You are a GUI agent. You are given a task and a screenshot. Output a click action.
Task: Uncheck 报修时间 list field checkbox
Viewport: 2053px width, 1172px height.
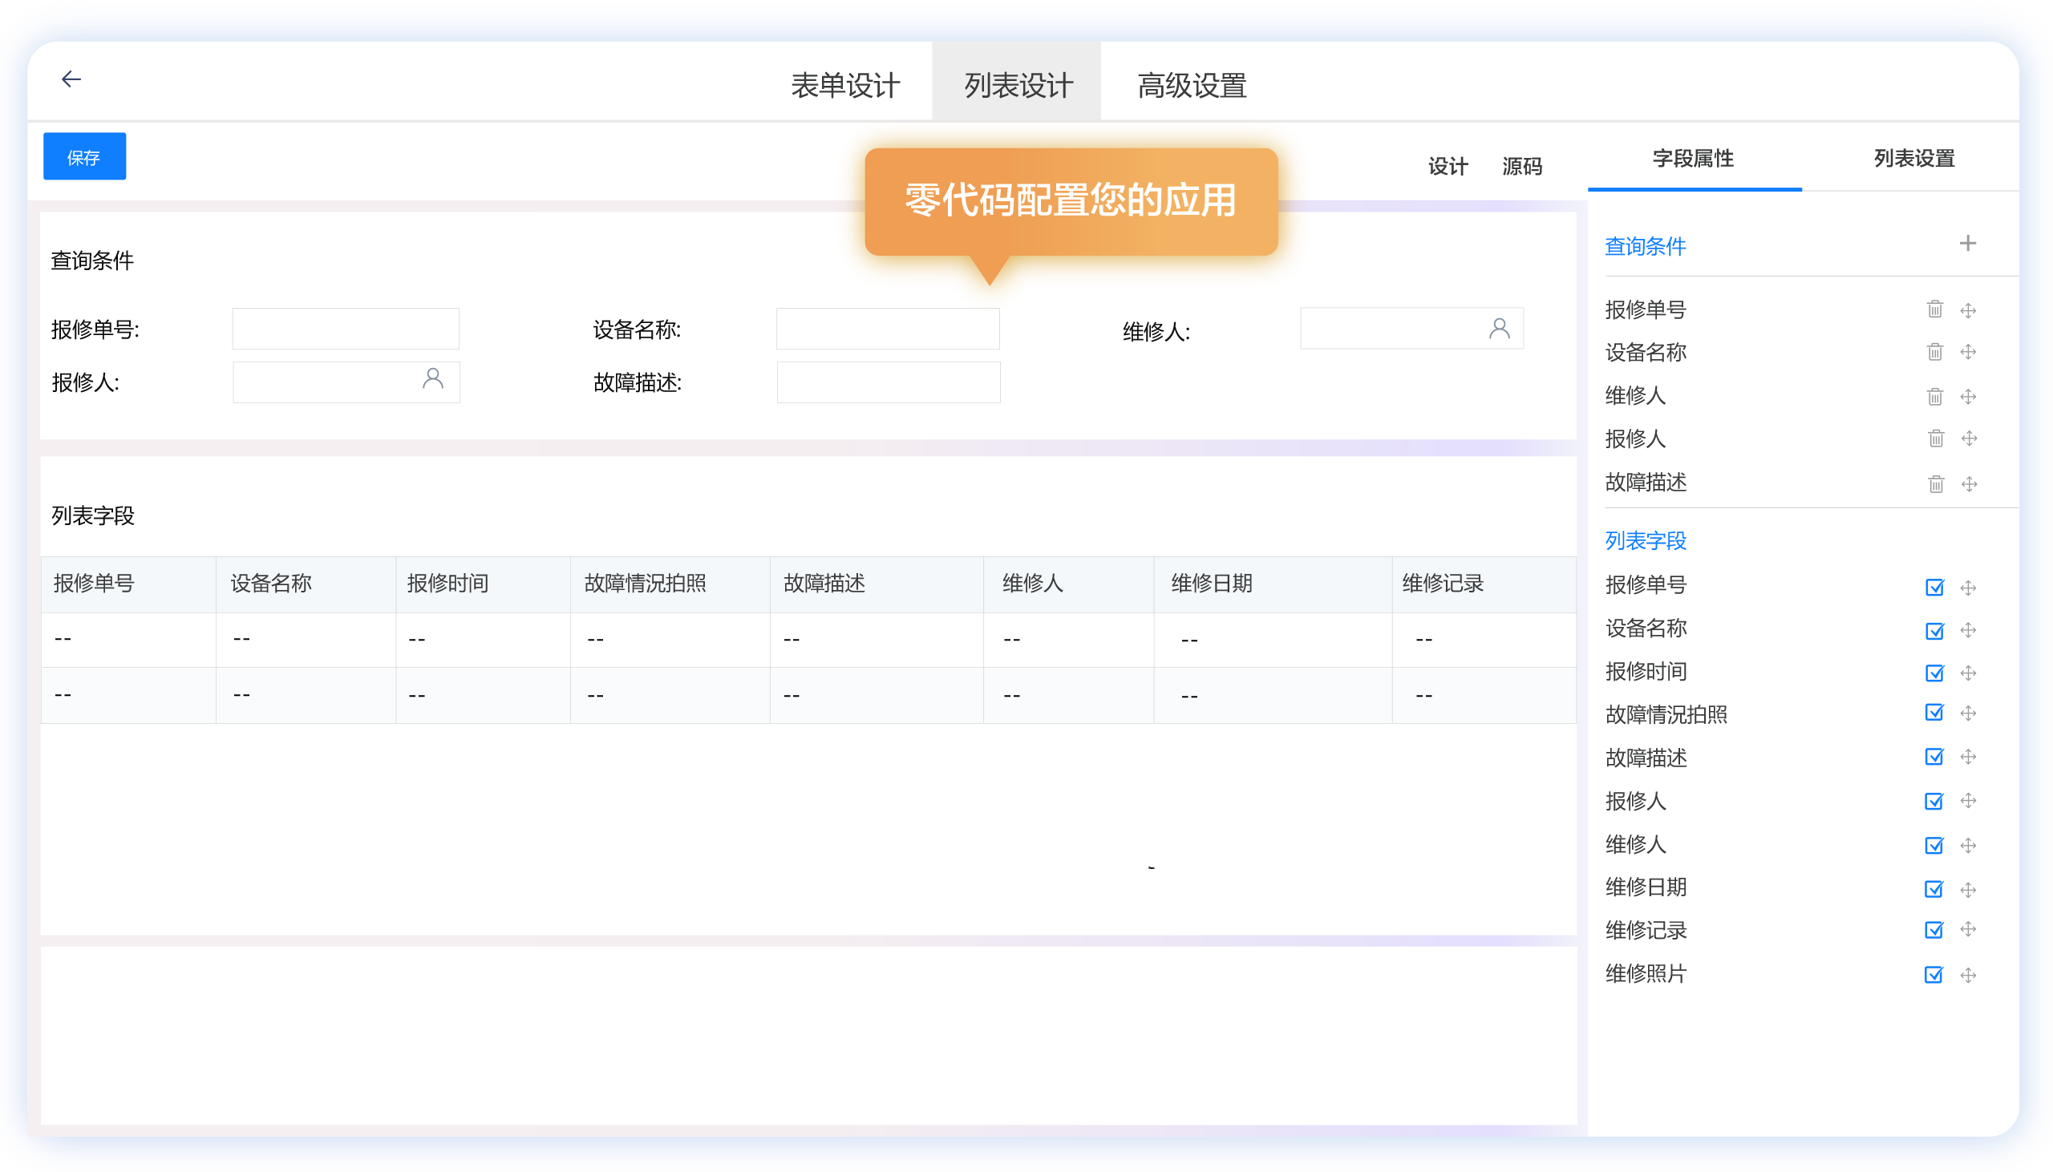(x=1934, y=673)
